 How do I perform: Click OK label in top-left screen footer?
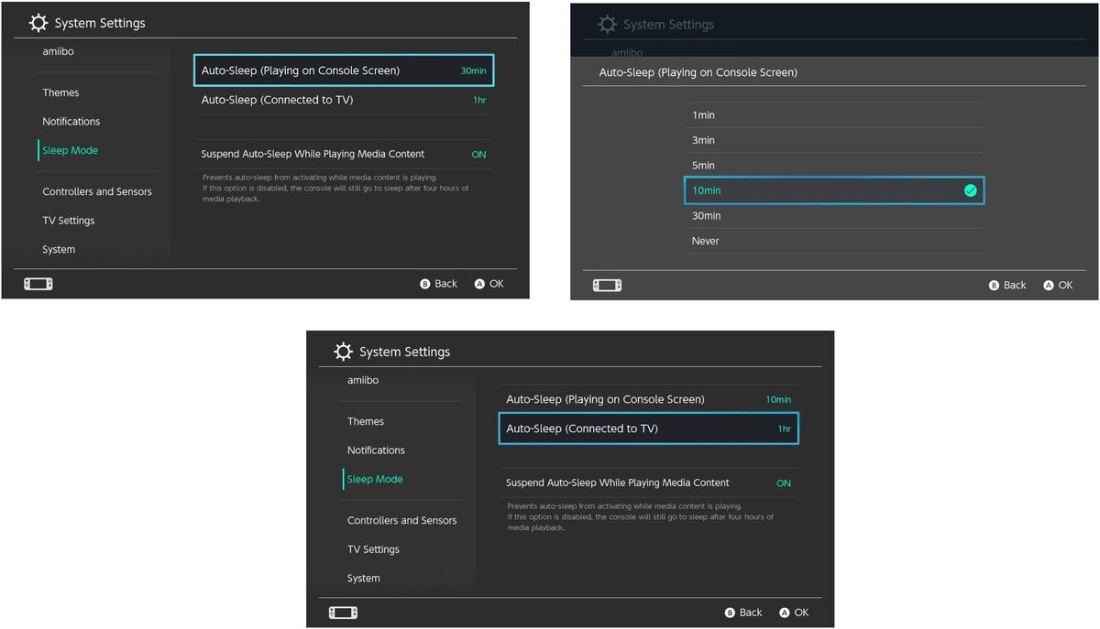[x=497, y=284]
